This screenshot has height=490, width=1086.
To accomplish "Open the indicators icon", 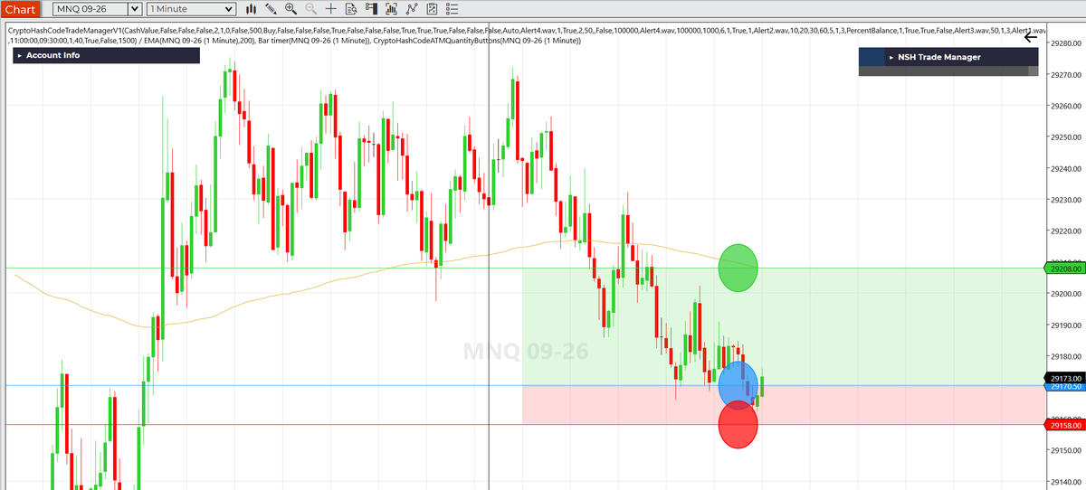I will tap(411, 9).
